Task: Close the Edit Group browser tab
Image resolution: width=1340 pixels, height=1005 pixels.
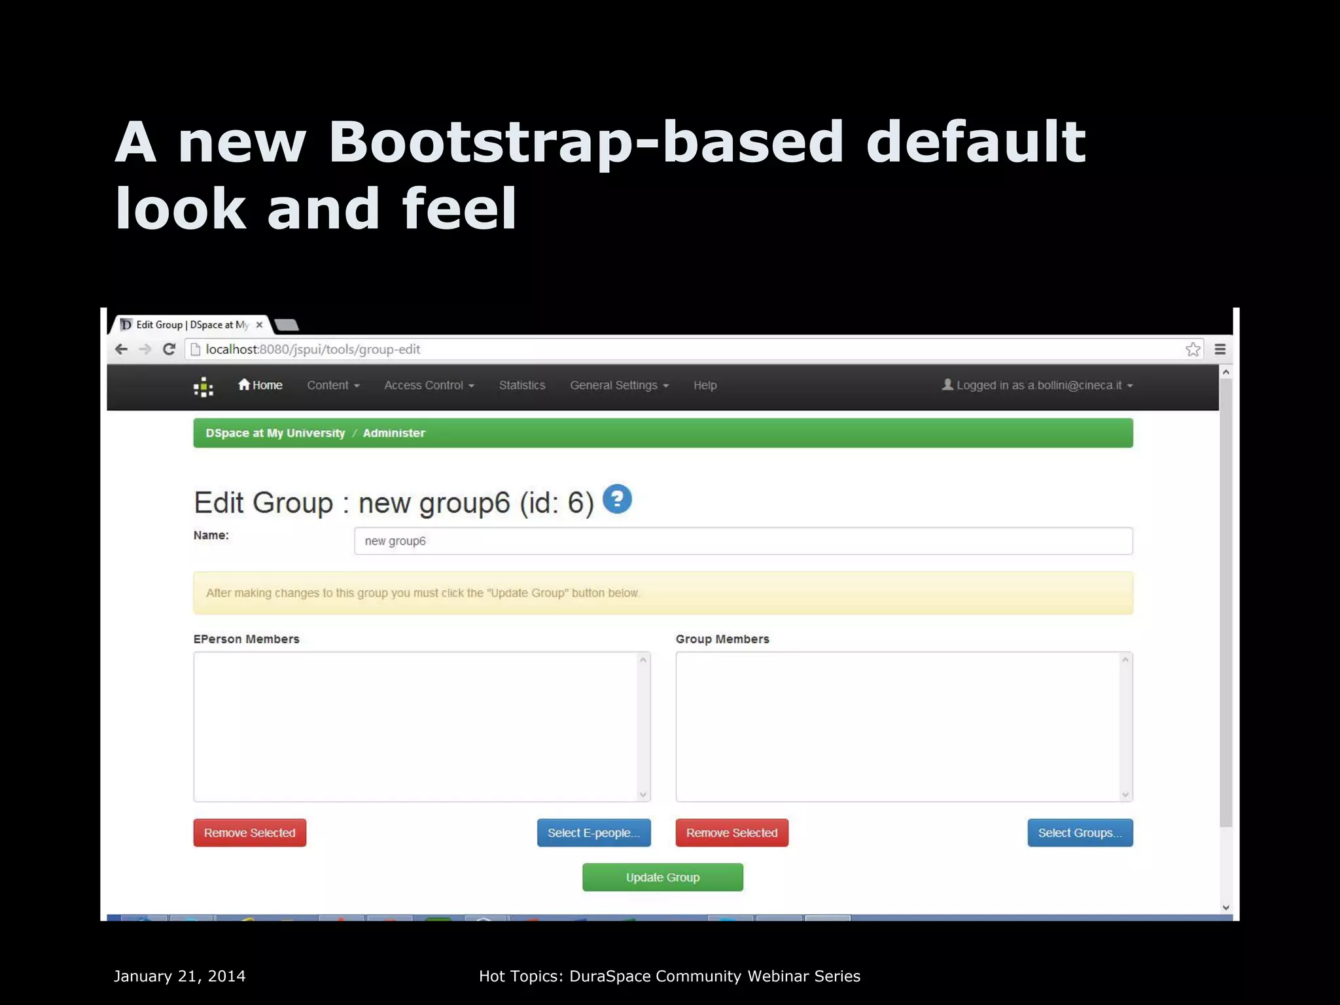Action: (259, 325)
